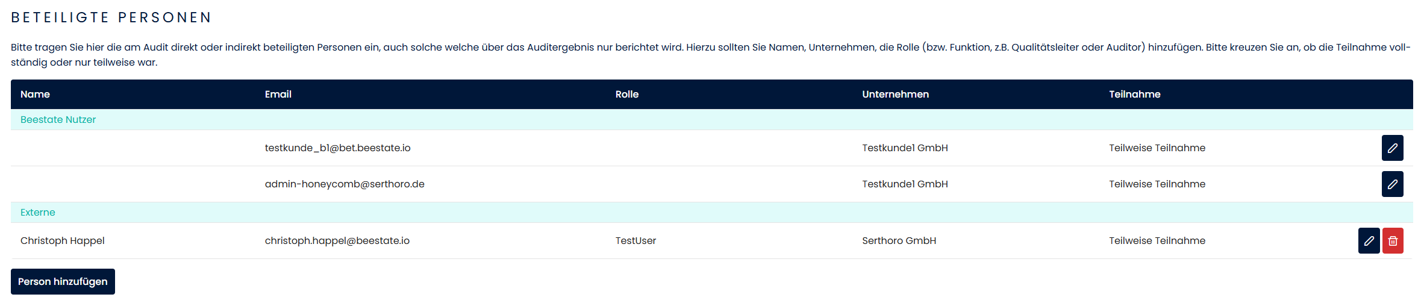Edit the testkunde_b1@bet.beestate.io participant row
Screen dimensions: 1421x303
[x=1392, y=148]
